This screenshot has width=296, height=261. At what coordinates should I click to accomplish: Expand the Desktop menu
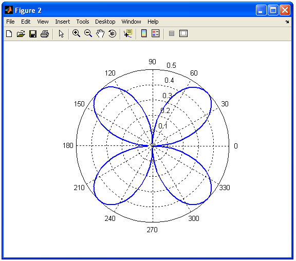(x=105, y=22)
